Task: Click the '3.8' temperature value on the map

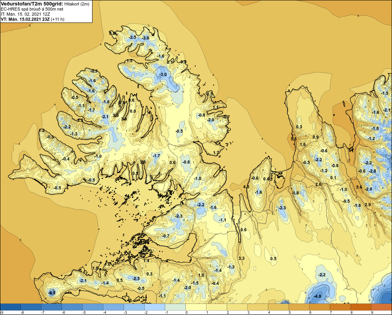Action: point(143,162)
